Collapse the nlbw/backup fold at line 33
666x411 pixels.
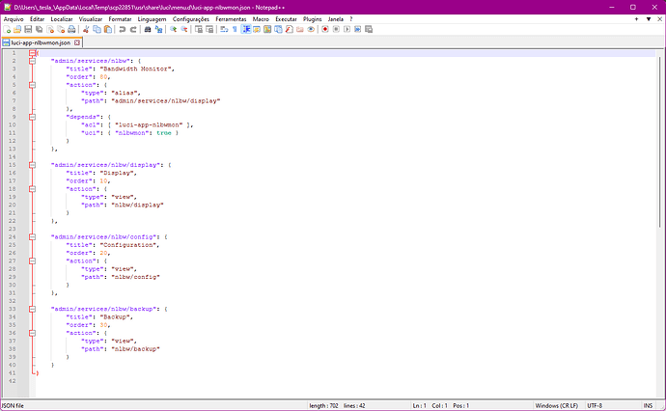pos(32,309)
